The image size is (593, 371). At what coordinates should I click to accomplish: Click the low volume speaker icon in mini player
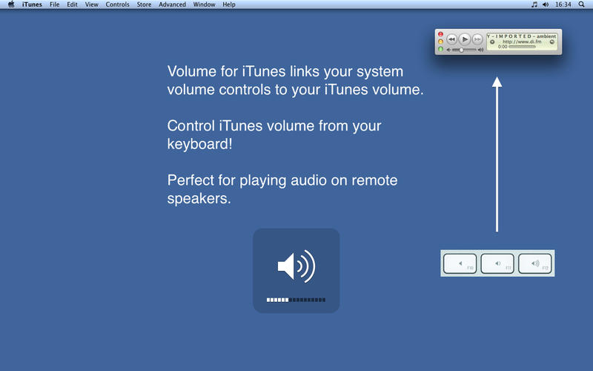pyautogui.click(x=448, y=50)
